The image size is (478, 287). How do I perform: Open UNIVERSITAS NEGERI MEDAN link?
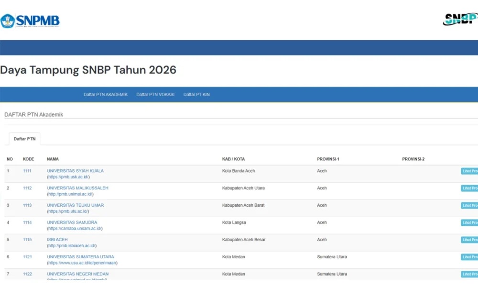pyautogui.click(x=78, y=274)
